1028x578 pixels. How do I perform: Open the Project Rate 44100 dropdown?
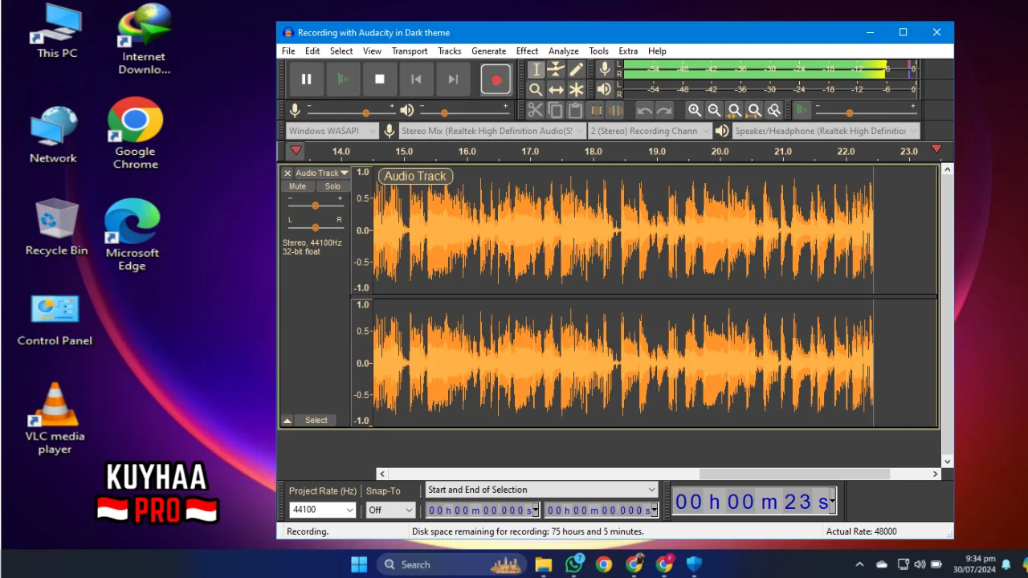pyautogui.click(x=322, y=510)
